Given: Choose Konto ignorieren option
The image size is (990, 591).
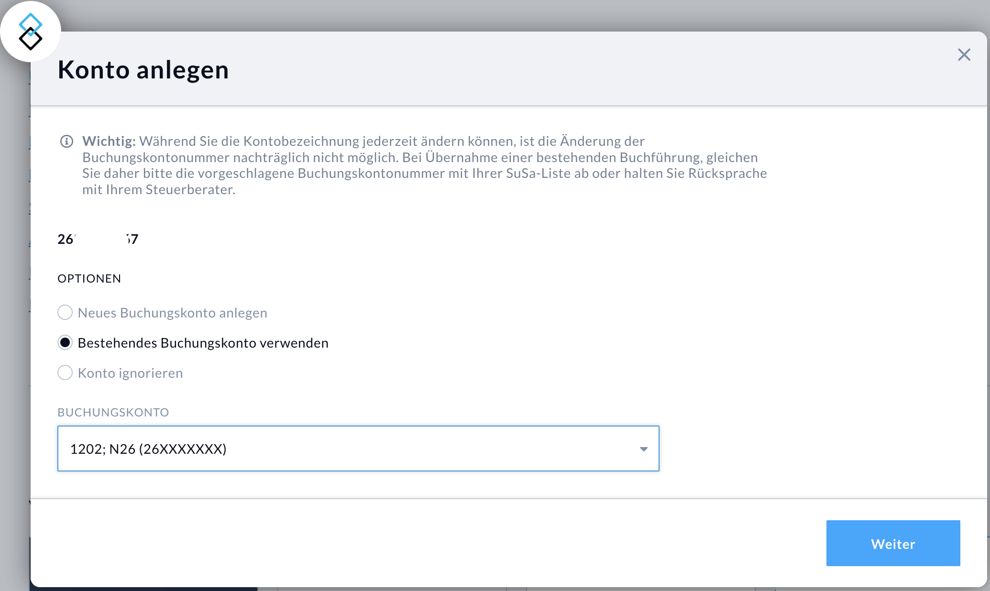Looking at the screenshot, I should (130, 373).
